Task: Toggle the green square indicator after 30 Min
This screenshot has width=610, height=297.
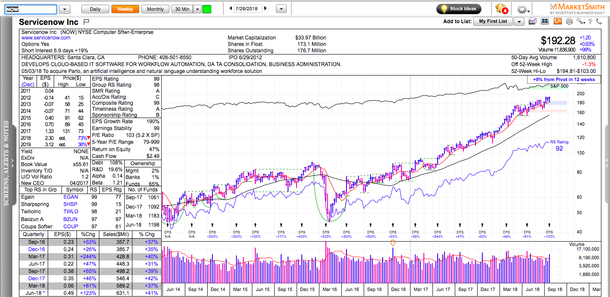Action: [207, 9]
